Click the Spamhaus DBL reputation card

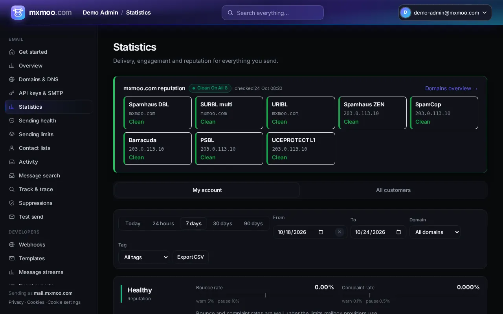[x=158, y=113]
